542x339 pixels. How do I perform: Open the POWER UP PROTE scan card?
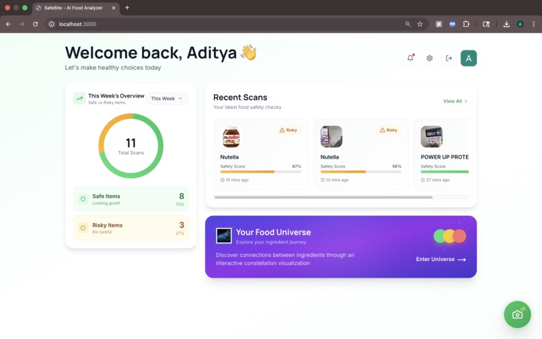(441, 154)
